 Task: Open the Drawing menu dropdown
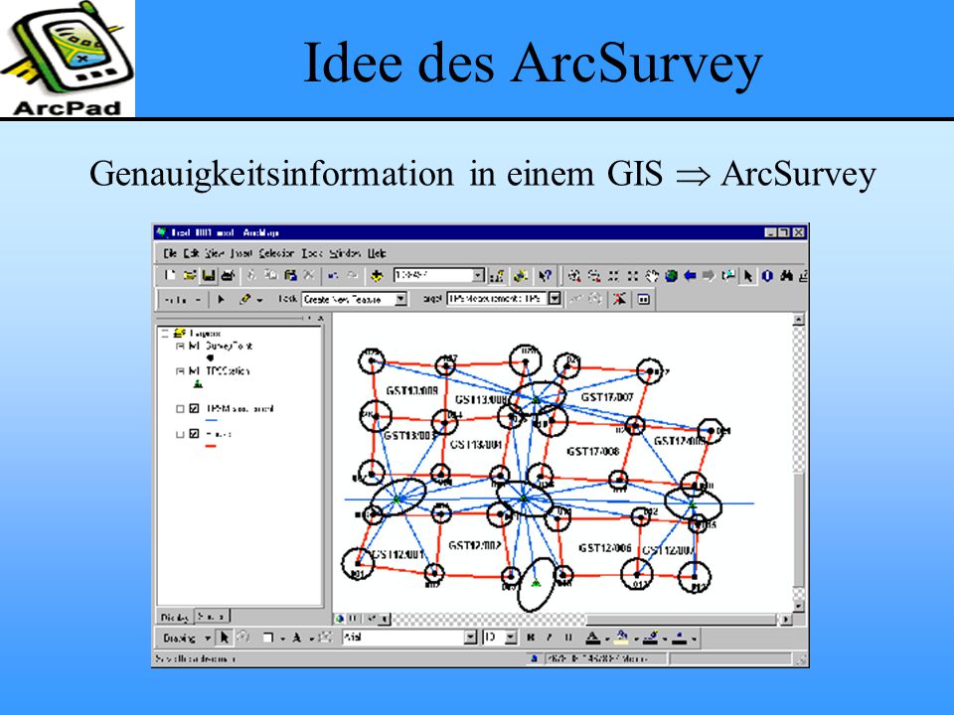187,638
